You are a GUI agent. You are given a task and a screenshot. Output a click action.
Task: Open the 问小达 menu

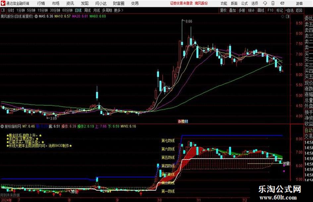pyautogui.click(x=101, y=3)
